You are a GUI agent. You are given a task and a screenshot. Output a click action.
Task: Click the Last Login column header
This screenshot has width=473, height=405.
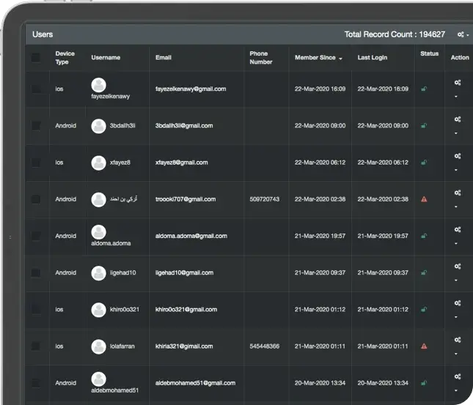coord(374,57)
